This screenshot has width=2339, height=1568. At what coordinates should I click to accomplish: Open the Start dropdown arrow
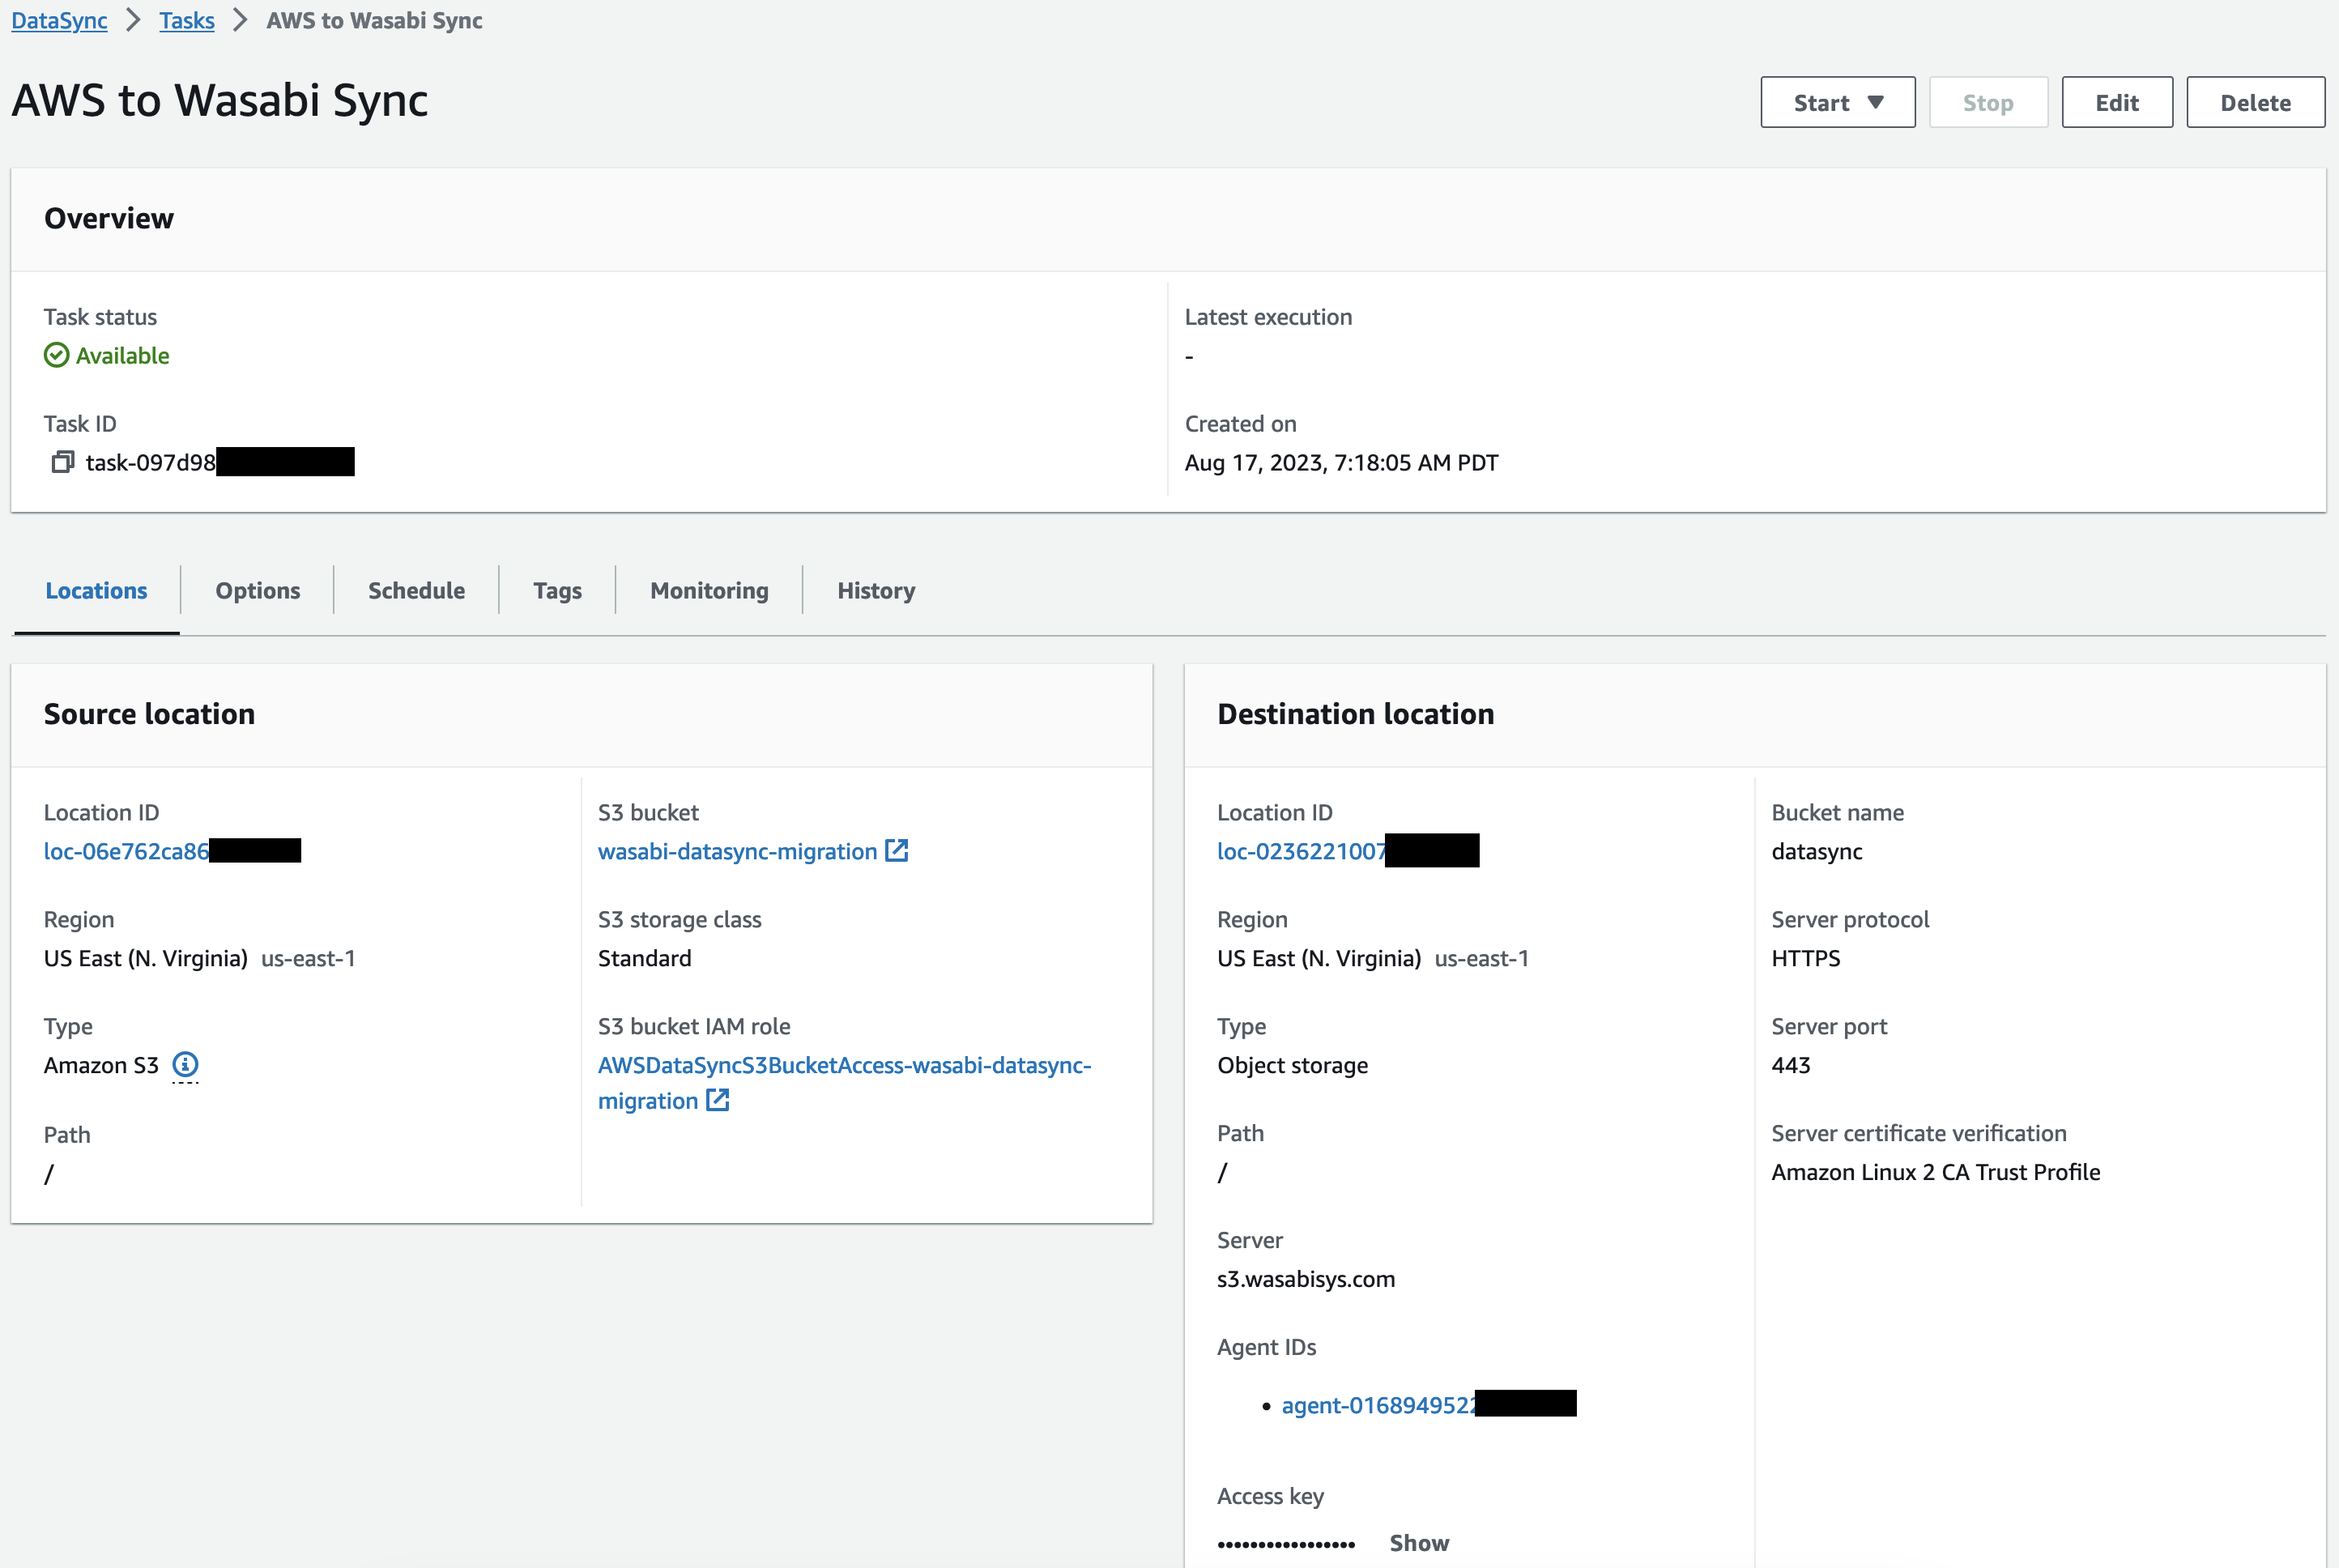tap(1875, 102)
